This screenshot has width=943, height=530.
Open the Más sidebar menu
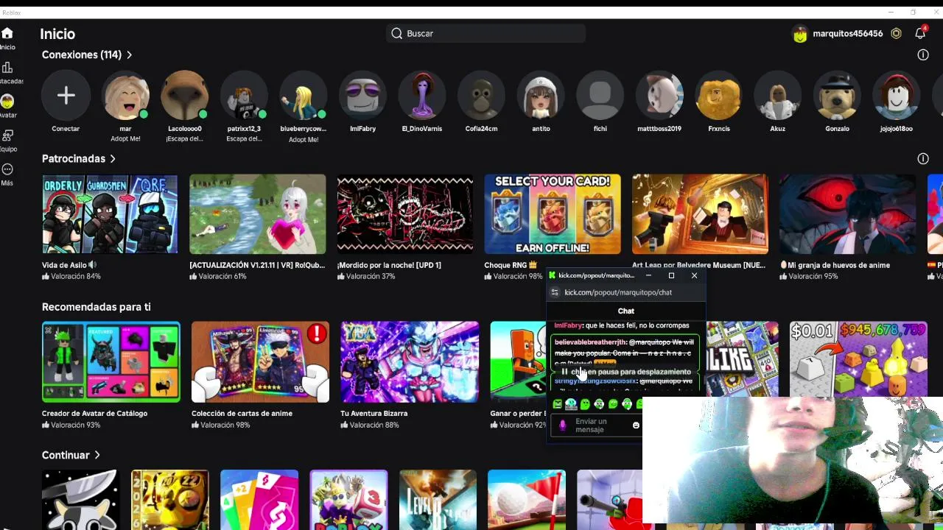(7, 169)
